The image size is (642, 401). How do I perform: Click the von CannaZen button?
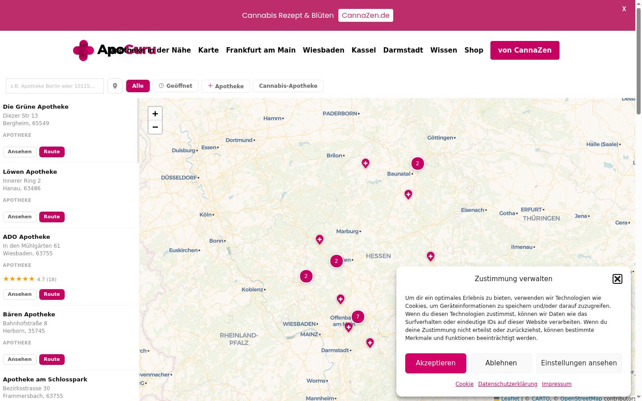point(525,50)
